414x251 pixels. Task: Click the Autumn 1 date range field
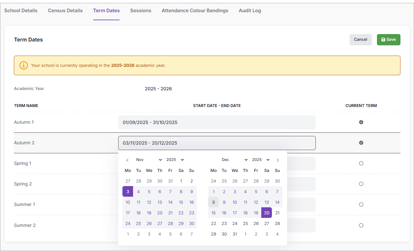click(217, 122)
